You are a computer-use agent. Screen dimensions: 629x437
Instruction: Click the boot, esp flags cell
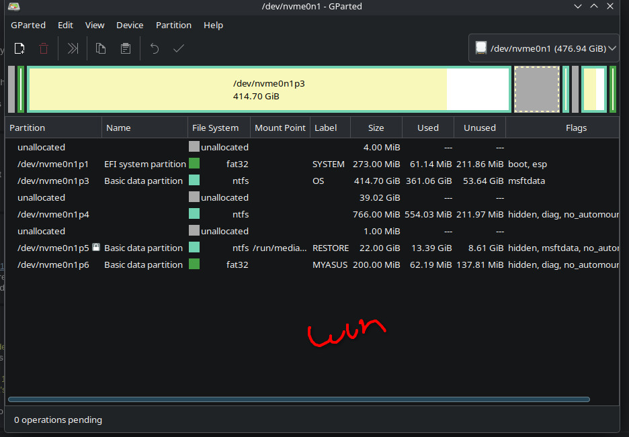tap(527, 164)
